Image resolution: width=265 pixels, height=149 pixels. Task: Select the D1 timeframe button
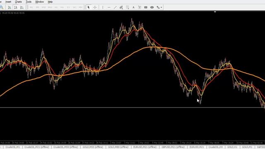coord(68,7)
